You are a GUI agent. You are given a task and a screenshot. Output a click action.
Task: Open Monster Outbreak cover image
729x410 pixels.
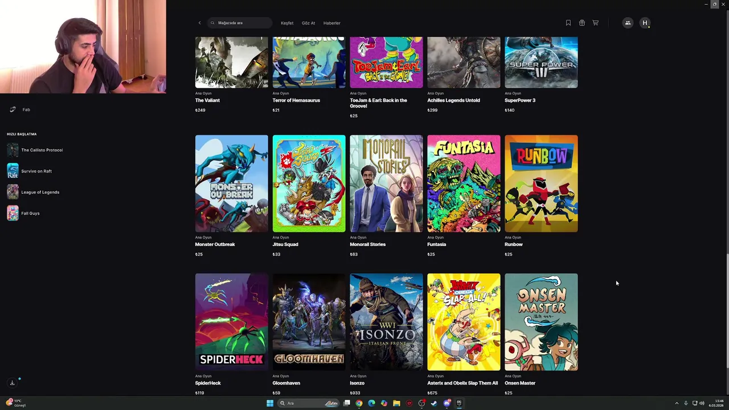pos(231,183)
